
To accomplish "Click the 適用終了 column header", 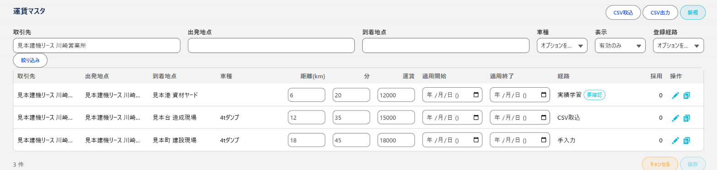I will click(x=502, y=76).
